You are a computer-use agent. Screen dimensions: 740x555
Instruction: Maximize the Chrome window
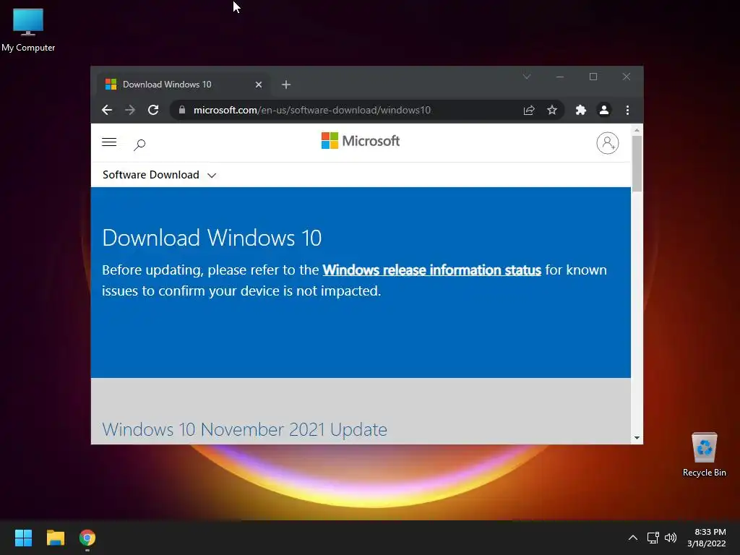pos(593,77)
